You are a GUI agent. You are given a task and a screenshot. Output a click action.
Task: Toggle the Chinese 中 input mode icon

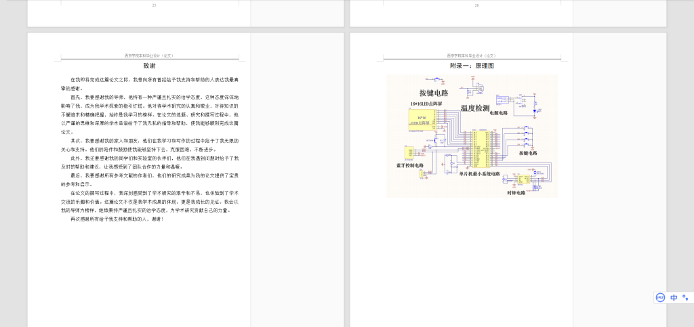click(674, 297)
